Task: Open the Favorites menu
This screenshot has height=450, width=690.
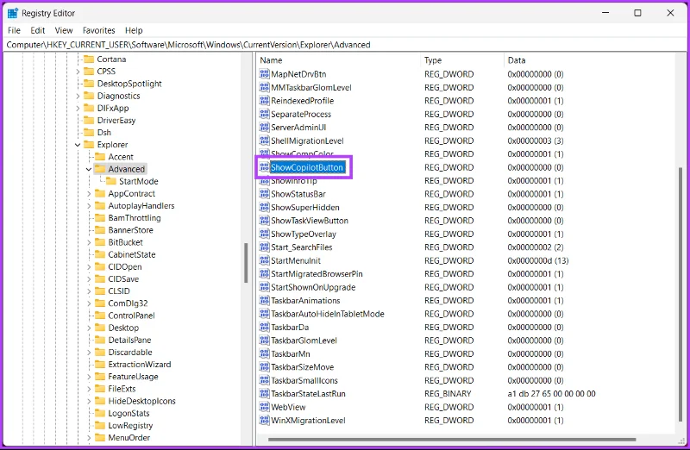Action: pos(99,30)
